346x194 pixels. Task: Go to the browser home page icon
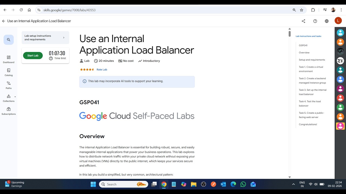pos(29,10)
